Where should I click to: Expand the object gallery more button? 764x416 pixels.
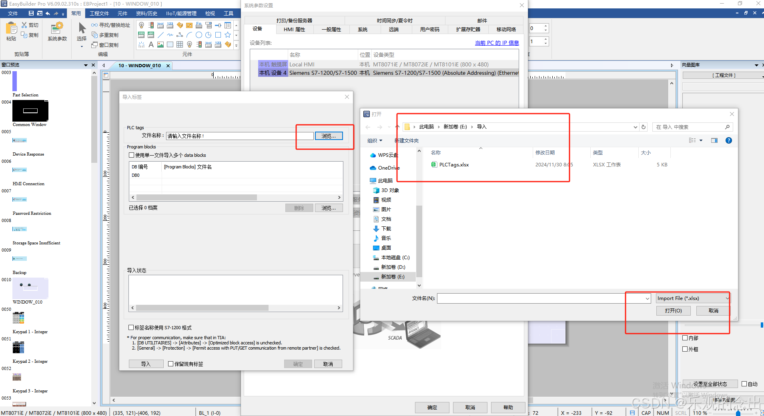pyautogui.click(x=236, y=45)
